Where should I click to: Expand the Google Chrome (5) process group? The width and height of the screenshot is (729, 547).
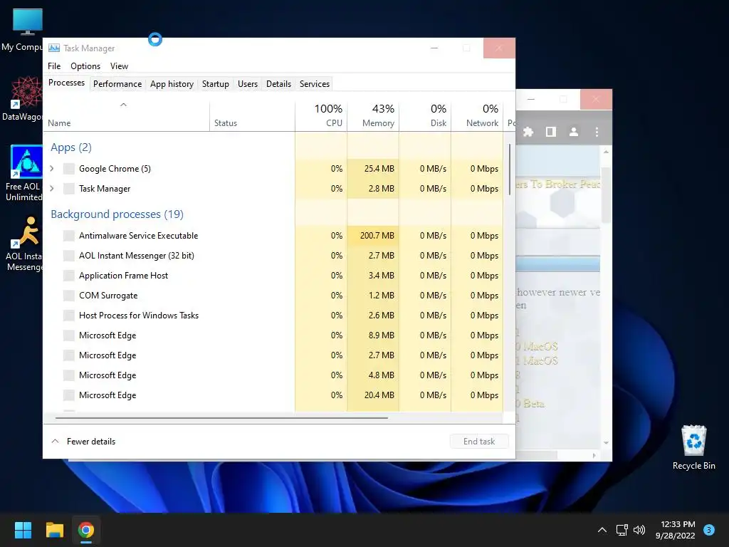(x=52, y=169)
